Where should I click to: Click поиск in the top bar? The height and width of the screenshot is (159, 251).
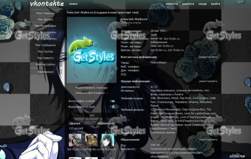coord(73,4)
